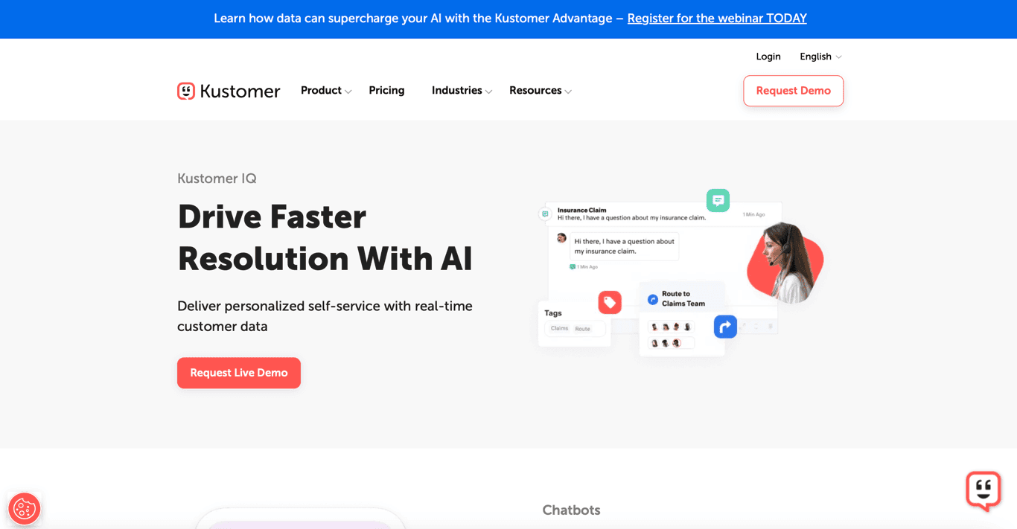Go to the Pricing menu item

point(386,90)
